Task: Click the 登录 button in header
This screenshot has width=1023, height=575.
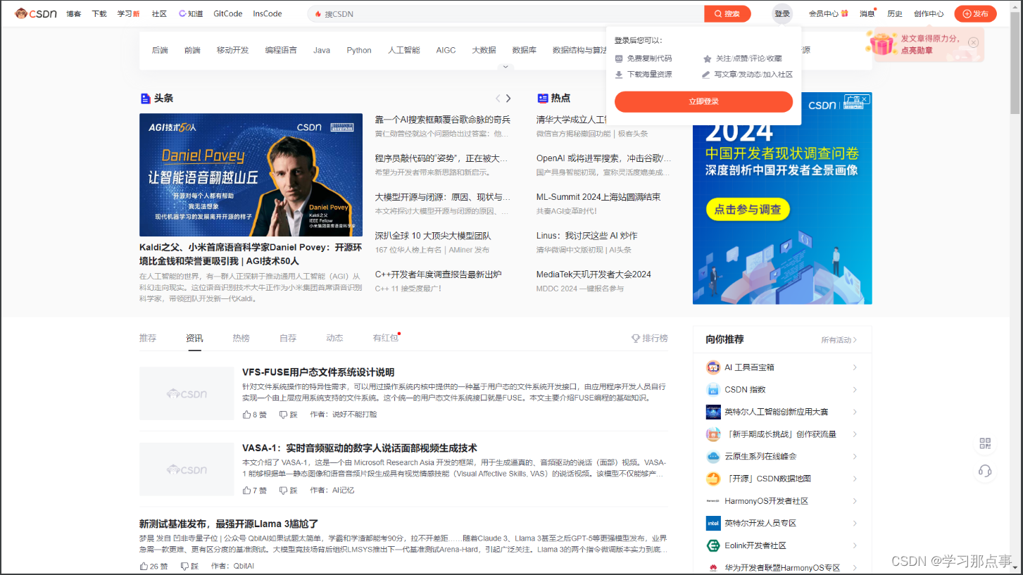Action: click(x=782, y=13)
